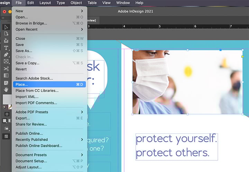Click the formatting affects container icon
The width and height of the screenshot is (249, 172).
pyautogui.click(x=7, y=114)
